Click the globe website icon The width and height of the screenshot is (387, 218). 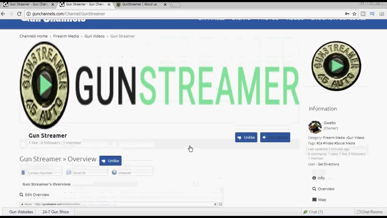click(x=114, y=172)
